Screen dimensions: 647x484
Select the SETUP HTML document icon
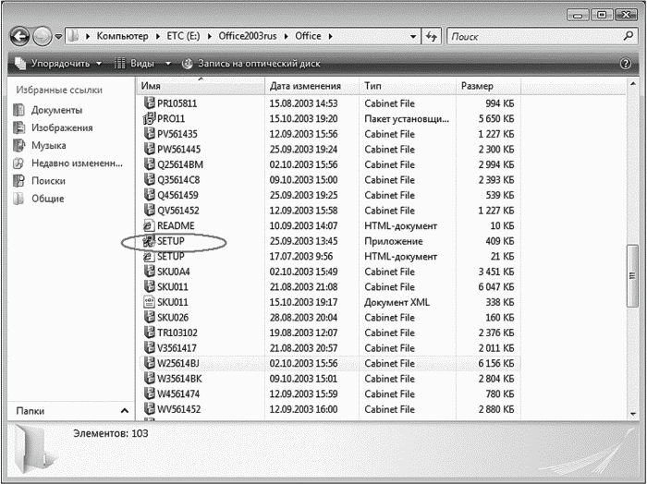149,256
